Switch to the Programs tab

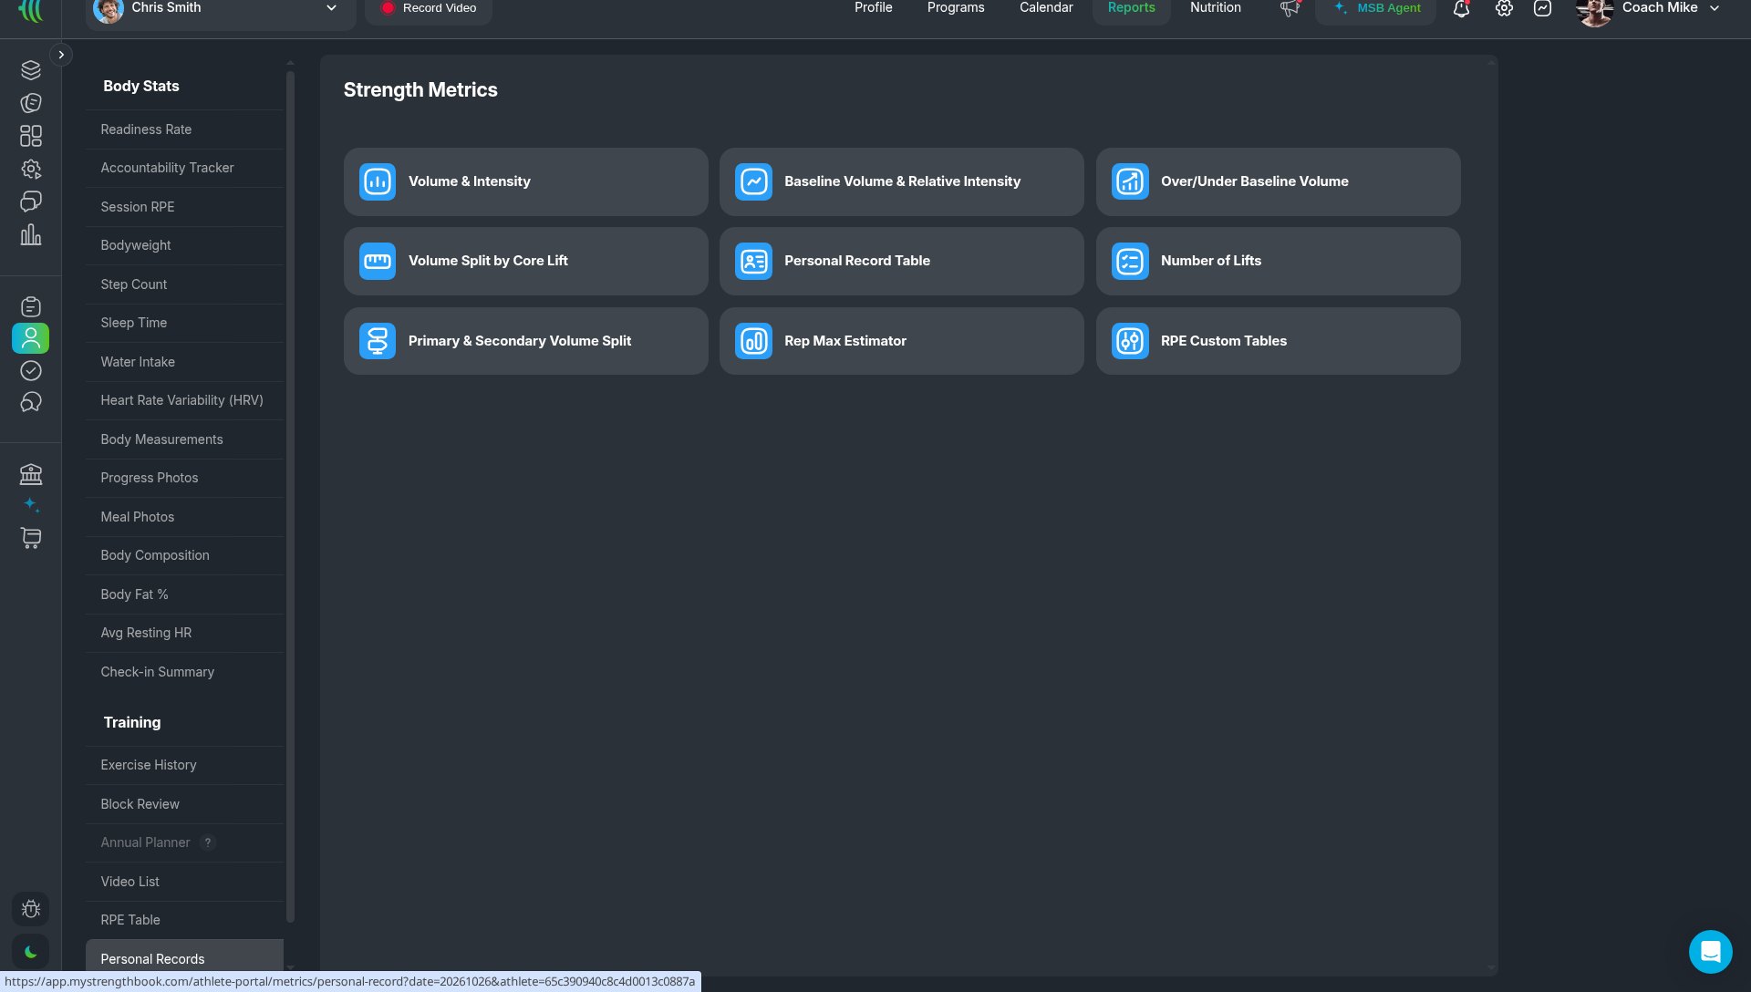956,8
